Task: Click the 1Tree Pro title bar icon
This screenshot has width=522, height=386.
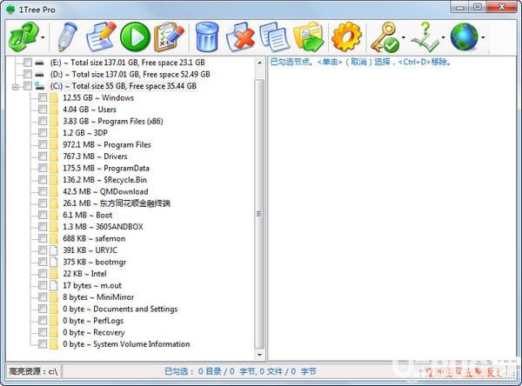Action: 11,10
